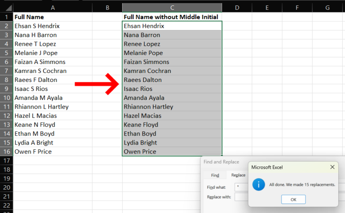This screenshot has height=213, width=345.
Task: Select column C header
Action: tap(172, 8)
